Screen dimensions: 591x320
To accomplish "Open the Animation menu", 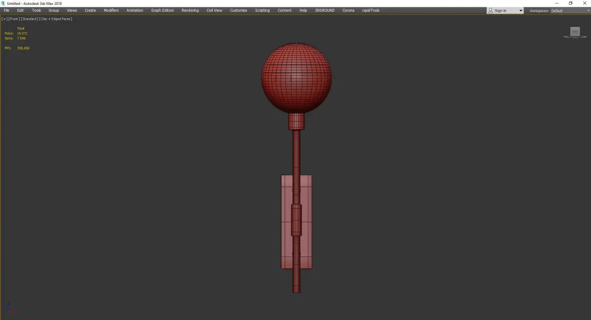I will point(135,10).
